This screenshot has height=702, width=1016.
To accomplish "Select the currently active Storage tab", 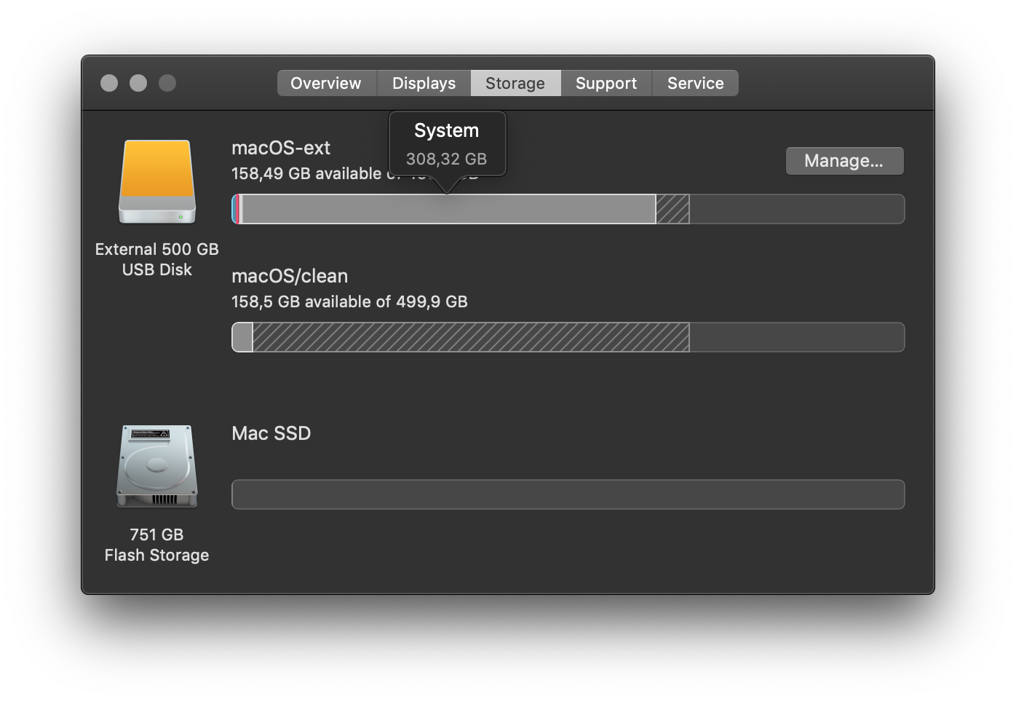I will click(515, 83).
